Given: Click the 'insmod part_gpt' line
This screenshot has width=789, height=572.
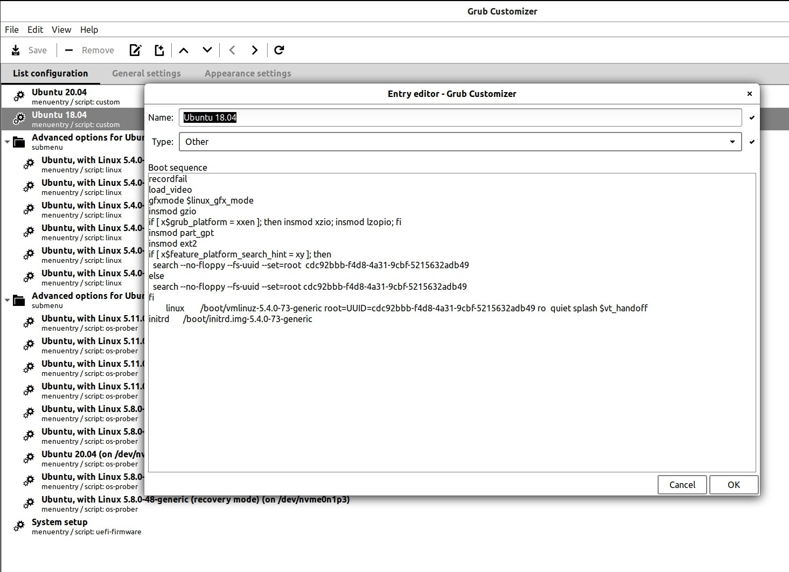Looking at the screenshot, I should [x=181, y=233].
